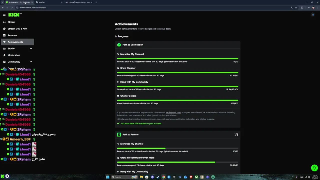Open Brave browser from the taskbar
This screenshot has width=320, height=180.
(191, 177)
